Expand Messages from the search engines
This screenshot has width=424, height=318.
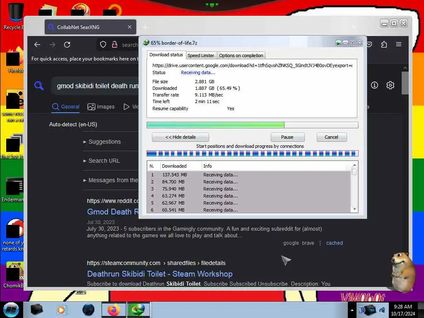point(111,180)
